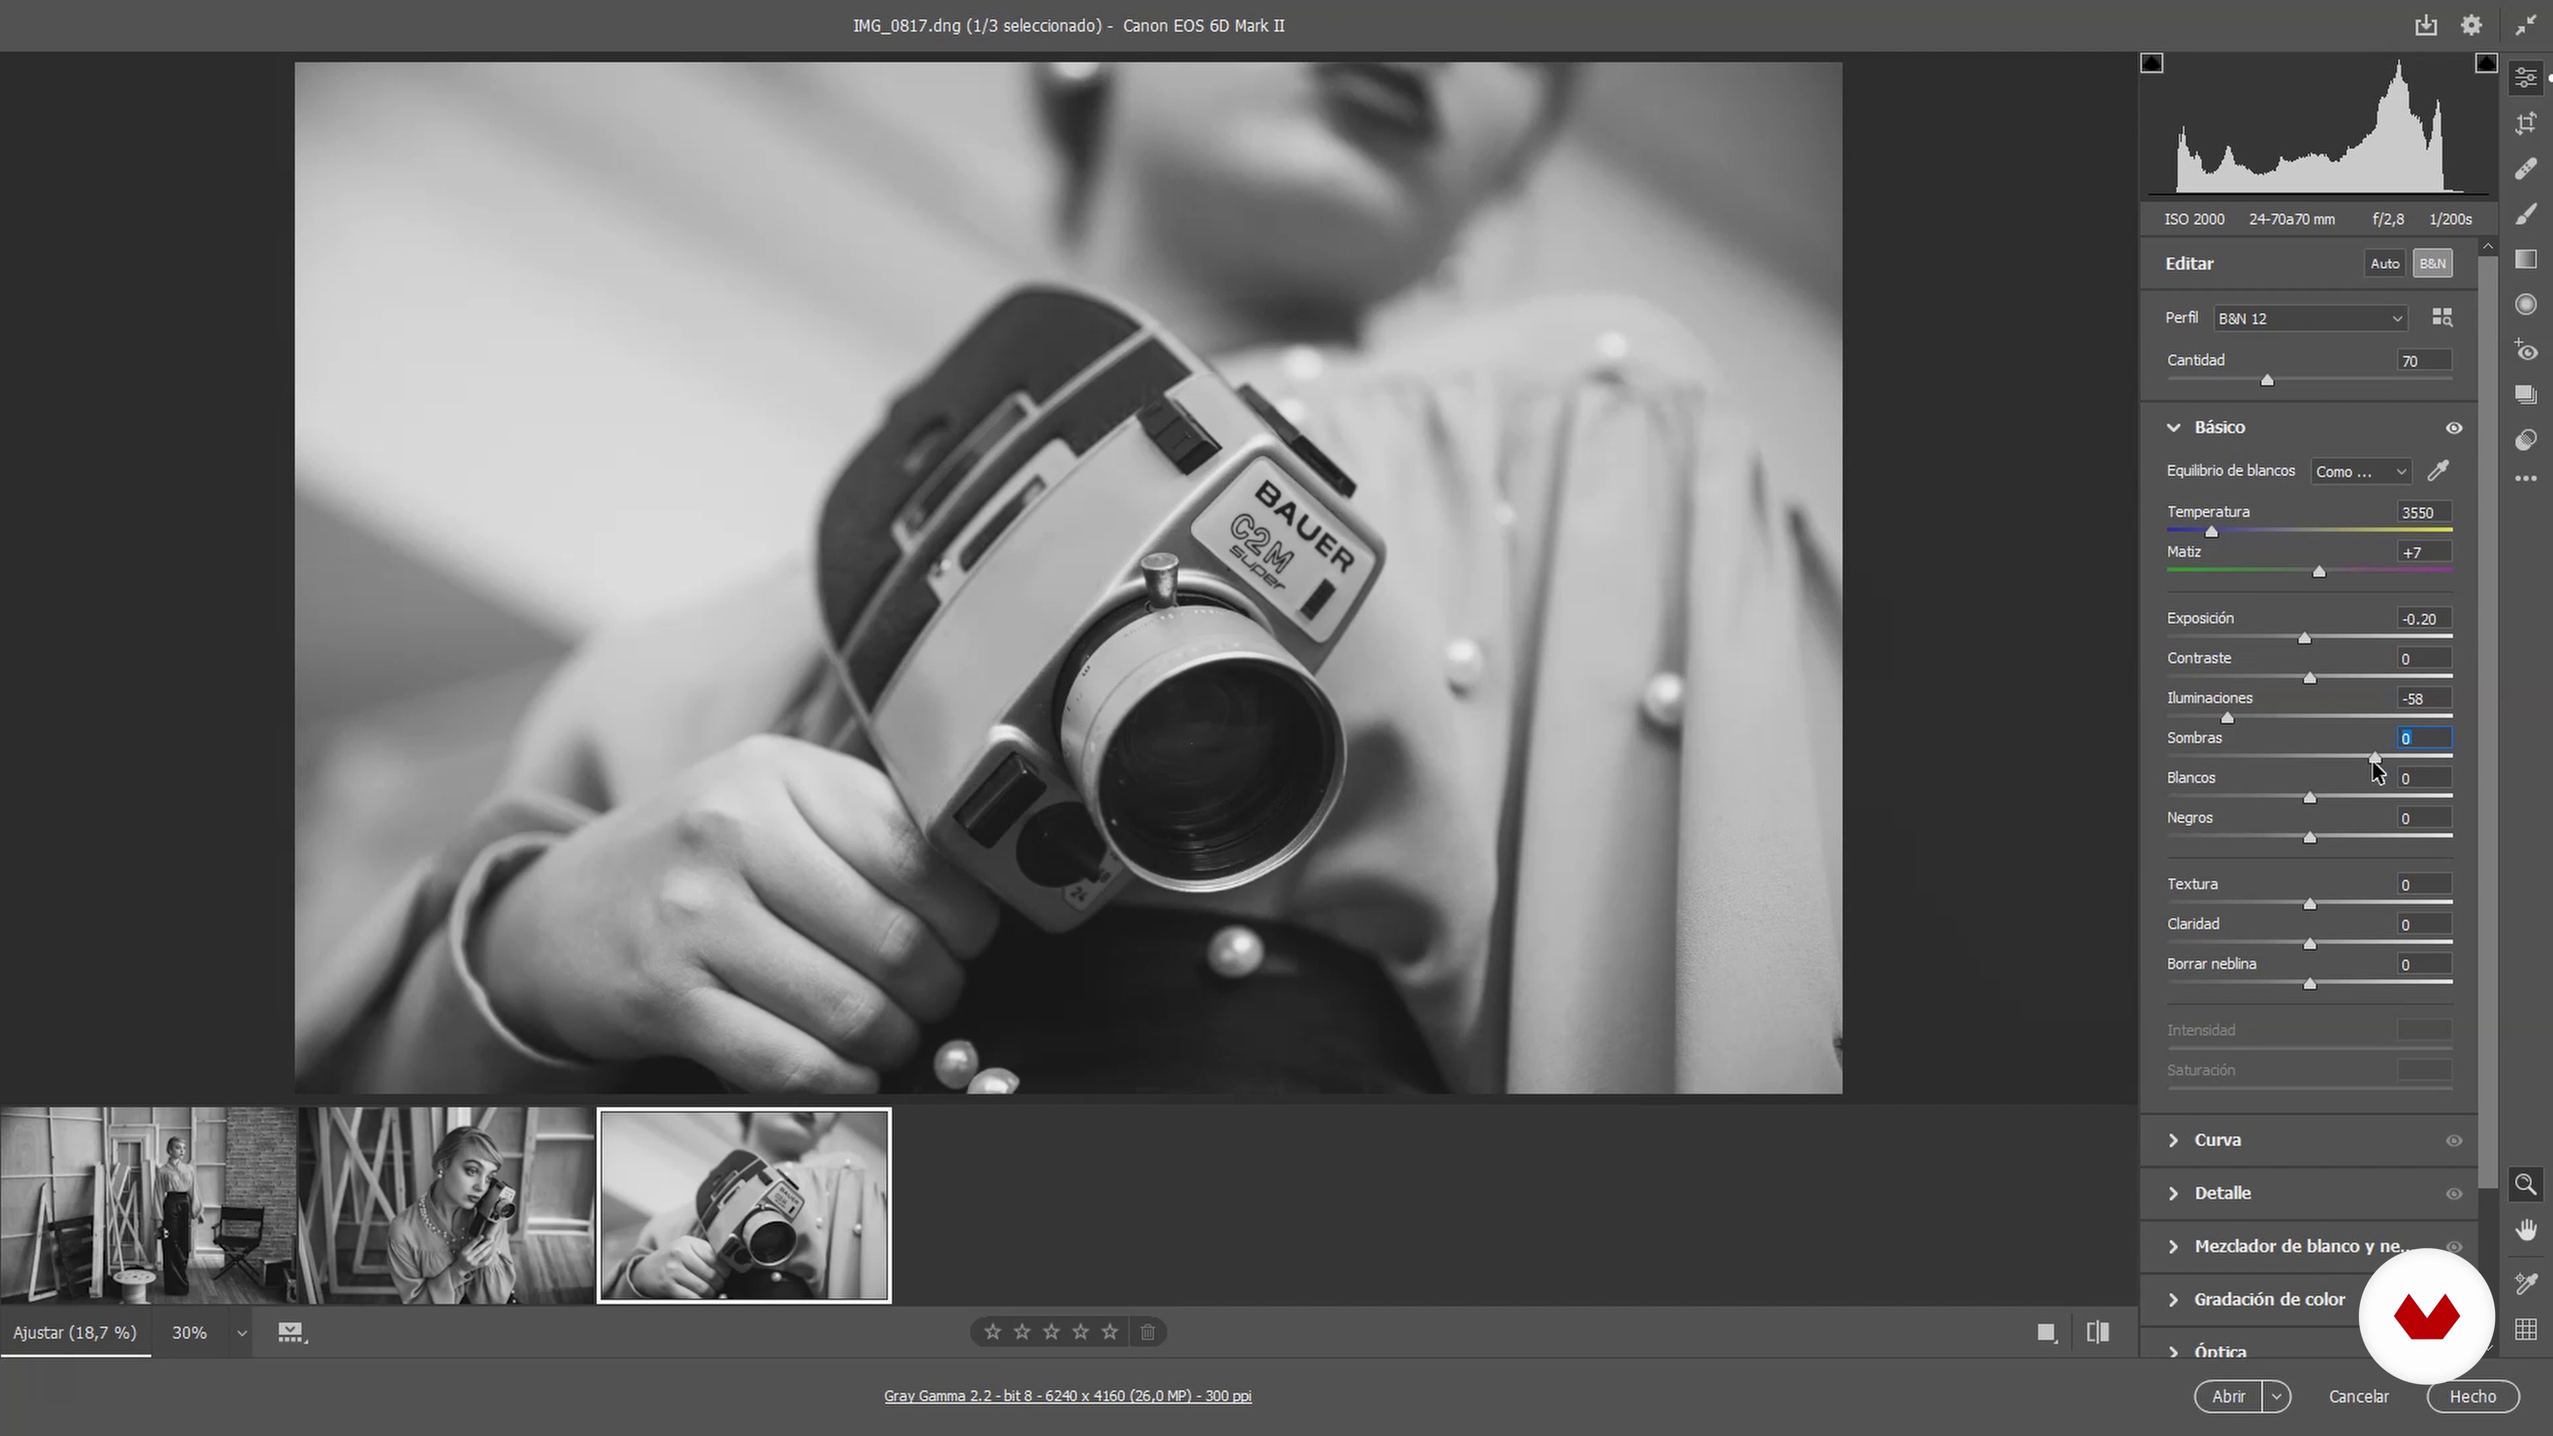Select the Edit sliders panel icon
The height and width of the screenshot is (1436, 2553).
pyautogui.click(x=2525, y=77)
